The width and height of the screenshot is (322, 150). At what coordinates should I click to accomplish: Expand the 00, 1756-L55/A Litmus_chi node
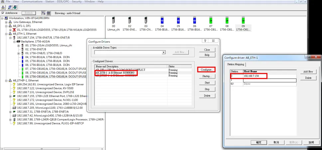[19, 45]
